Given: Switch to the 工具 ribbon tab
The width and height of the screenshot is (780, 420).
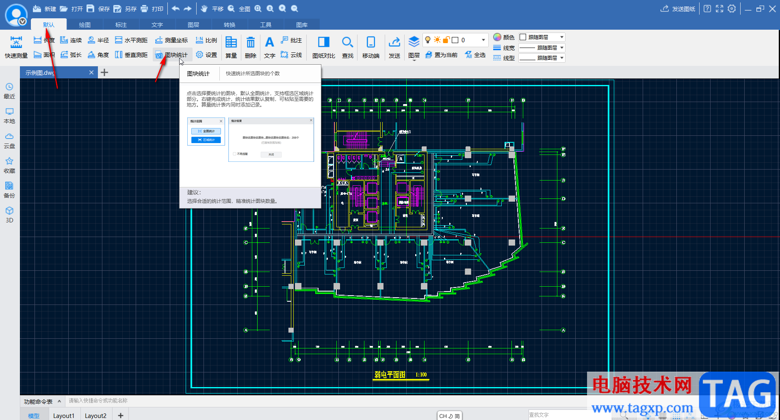Looking at the screenshot, I should point(266,25).
